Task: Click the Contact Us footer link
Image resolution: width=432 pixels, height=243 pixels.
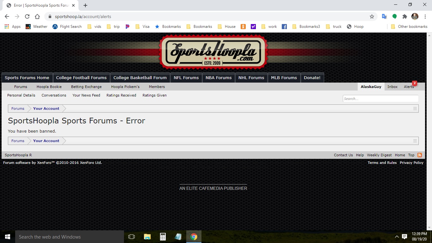Action: tap(343, 155)
